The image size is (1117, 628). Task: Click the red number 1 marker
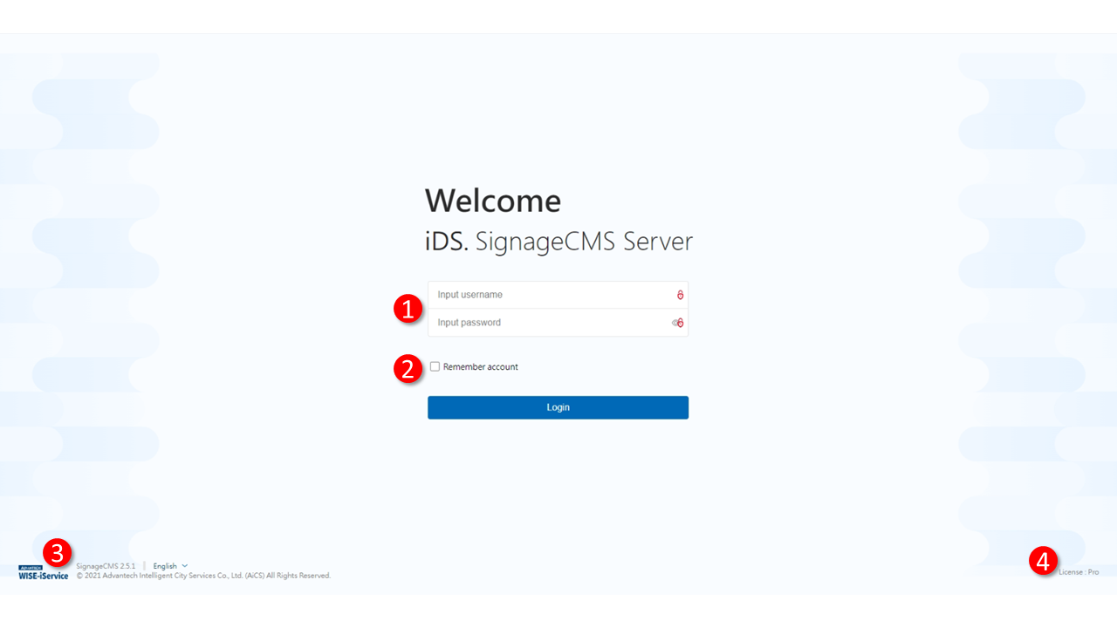(408, 309)
